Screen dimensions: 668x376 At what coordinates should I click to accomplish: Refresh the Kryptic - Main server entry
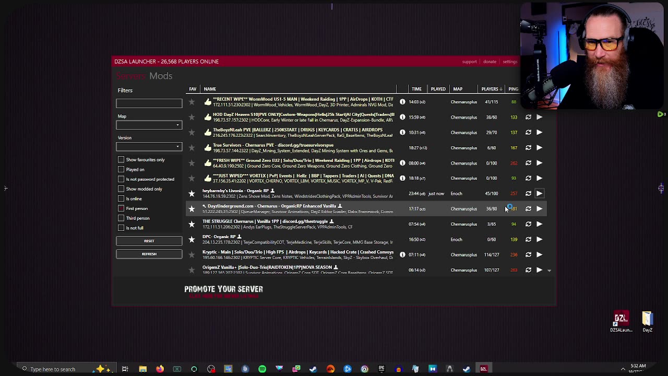(528, 255)
